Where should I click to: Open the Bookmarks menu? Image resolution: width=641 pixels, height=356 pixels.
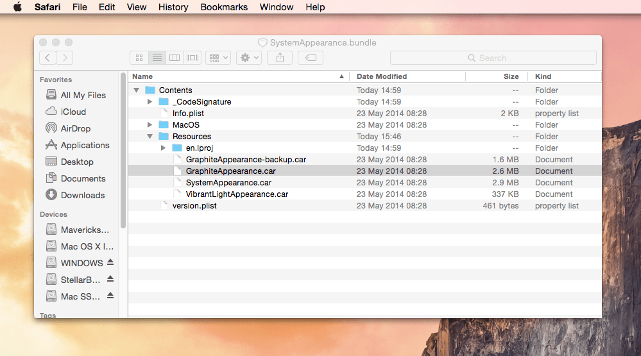tap(224, 7)
